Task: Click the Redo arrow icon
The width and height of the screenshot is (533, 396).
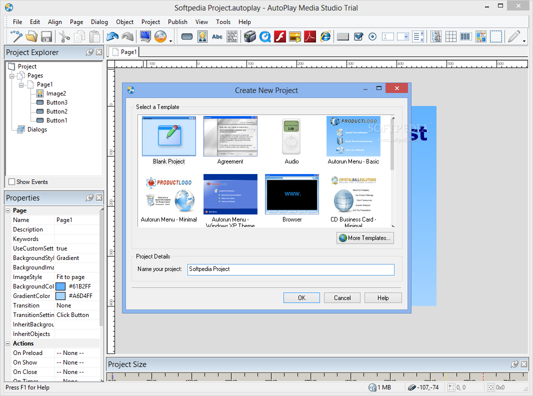Action: [127, 36]
